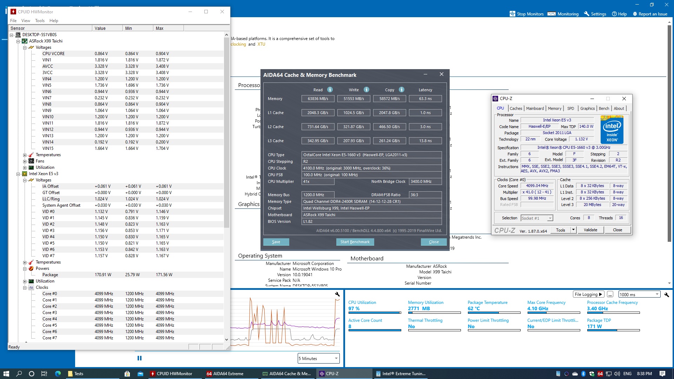Pause the monitoring graph

[x=139, y=358]
